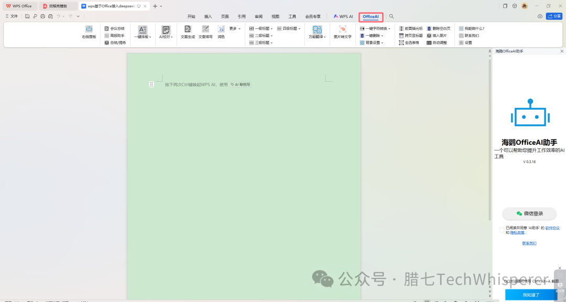Apply the 润色 polish tool
This screenshot has height=302, width=566.
tap(221, 33)
